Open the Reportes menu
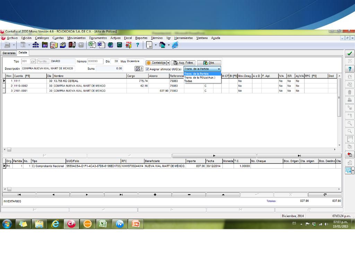This screenshot has height=266, width=355. click(141, 38)
